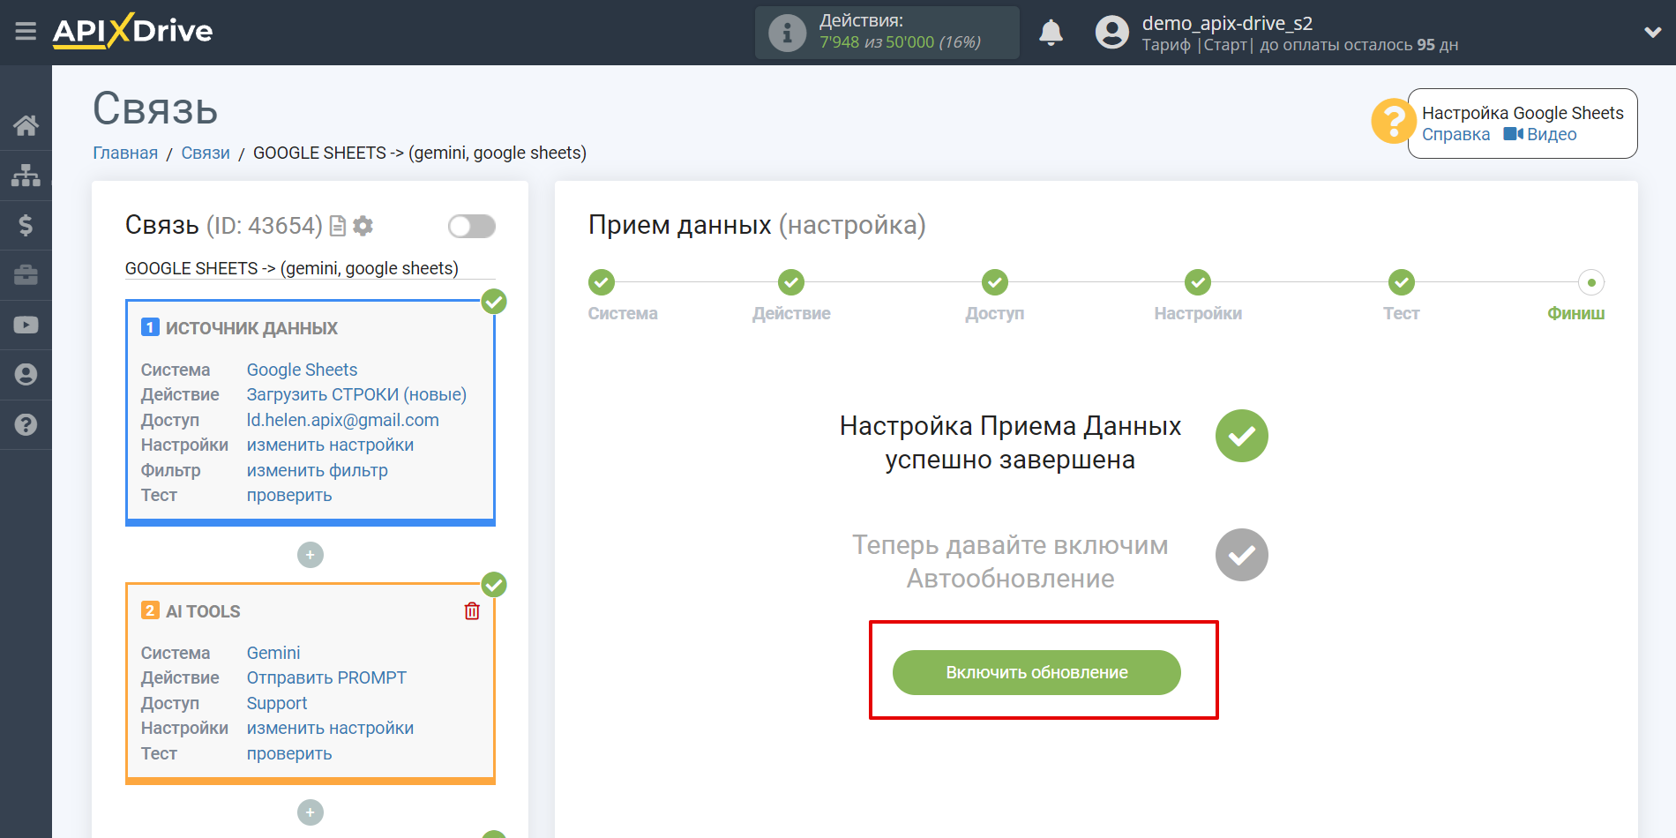Click изменить настройки in data source block
The height and width of the screenshot is (838, 1676).
pyautogui.click(x=330, y=445)
